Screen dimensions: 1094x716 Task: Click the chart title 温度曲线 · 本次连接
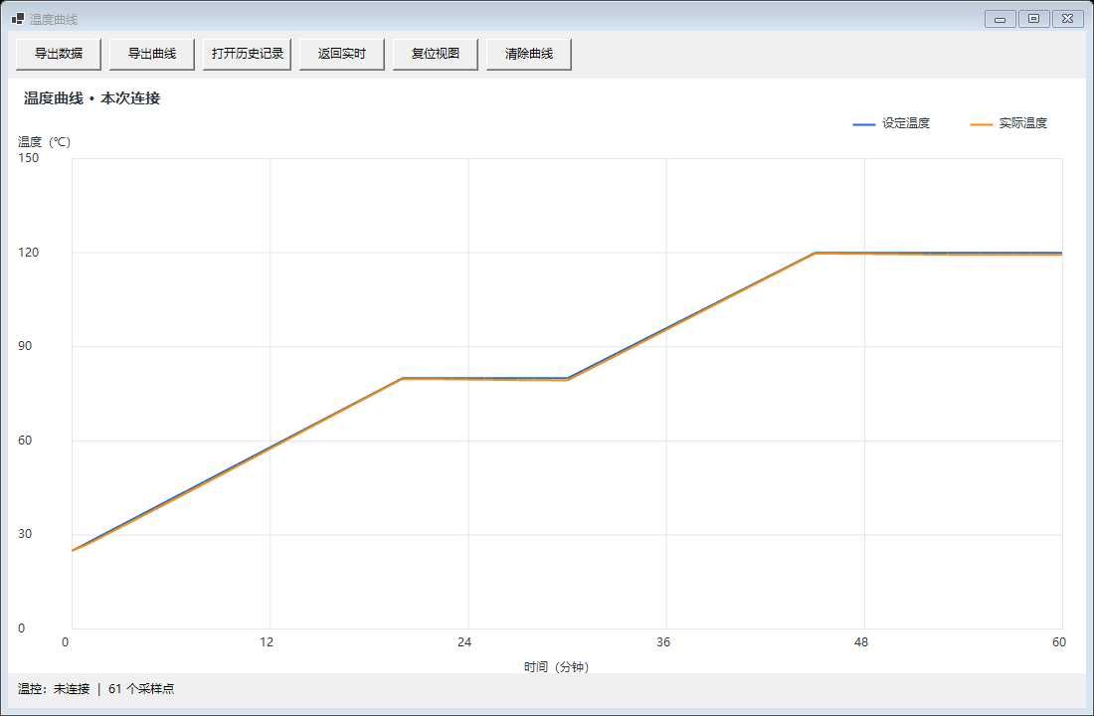coord(92,98)
